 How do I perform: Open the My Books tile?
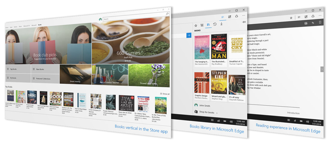point(18,78)
